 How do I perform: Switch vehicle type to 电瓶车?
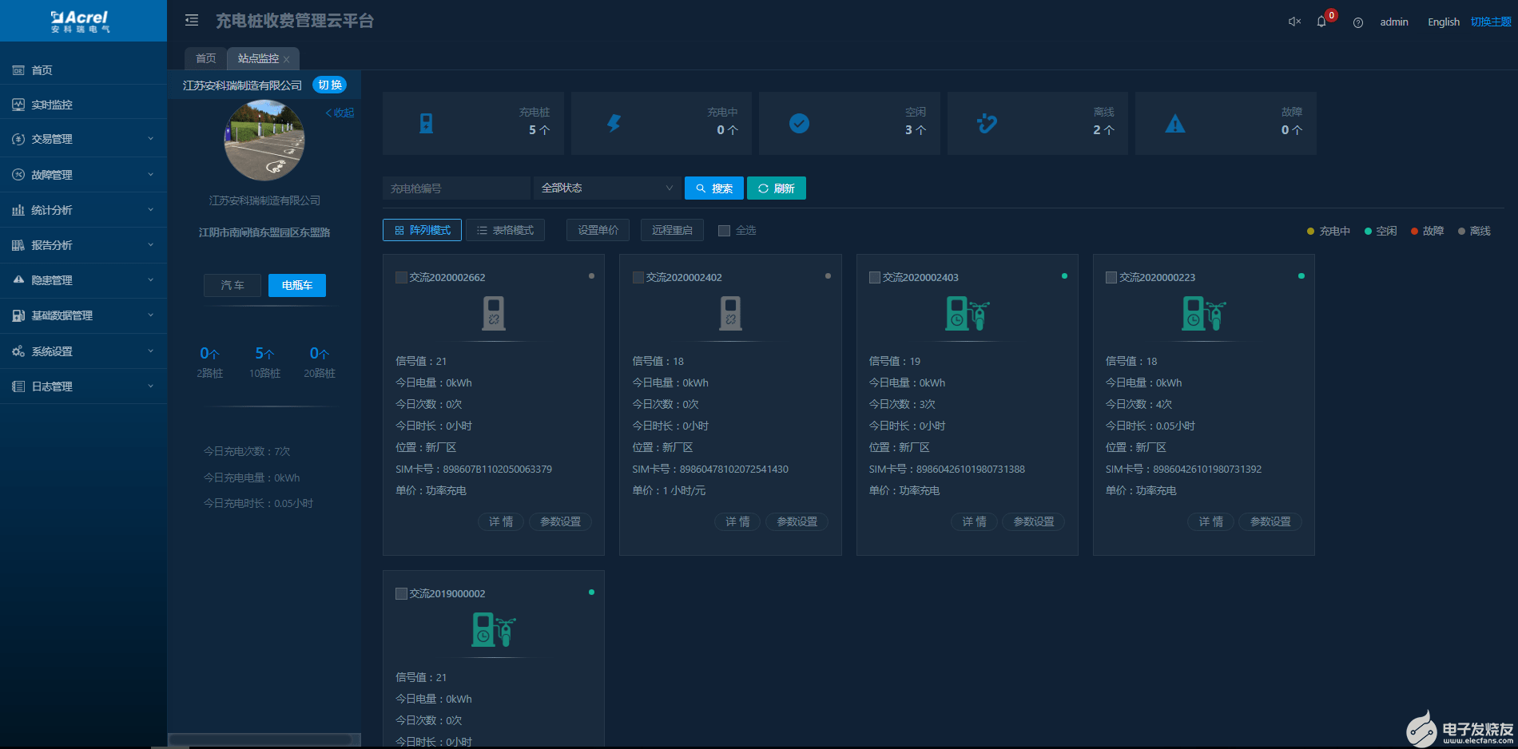point(297,285)
